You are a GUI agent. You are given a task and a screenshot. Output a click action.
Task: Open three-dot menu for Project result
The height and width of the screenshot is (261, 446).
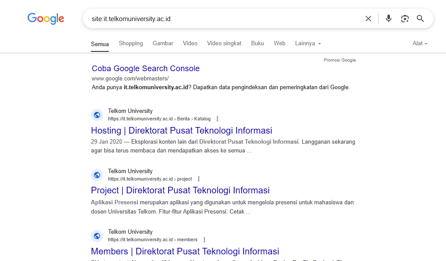pyautogui.click(x=199, y=179)
